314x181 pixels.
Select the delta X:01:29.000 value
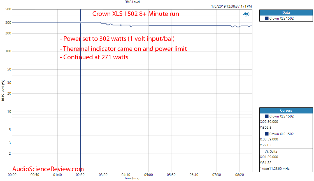coord(269,157)
